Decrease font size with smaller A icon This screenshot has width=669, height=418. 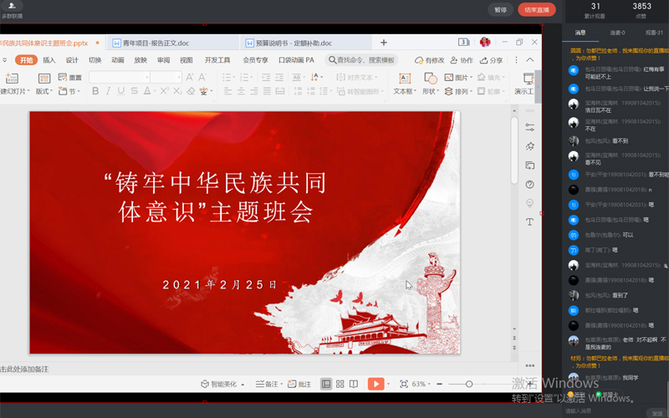point(202,77)
